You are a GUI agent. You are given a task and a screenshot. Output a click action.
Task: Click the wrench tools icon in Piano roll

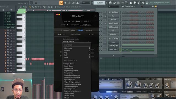pyautogui.click(x=21, y=7)
